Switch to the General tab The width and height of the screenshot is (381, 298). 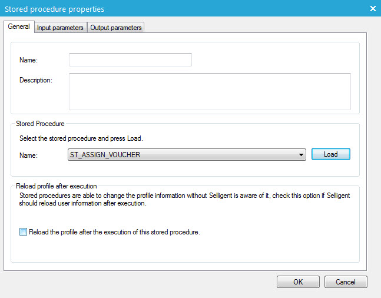[x=19, y=27]
